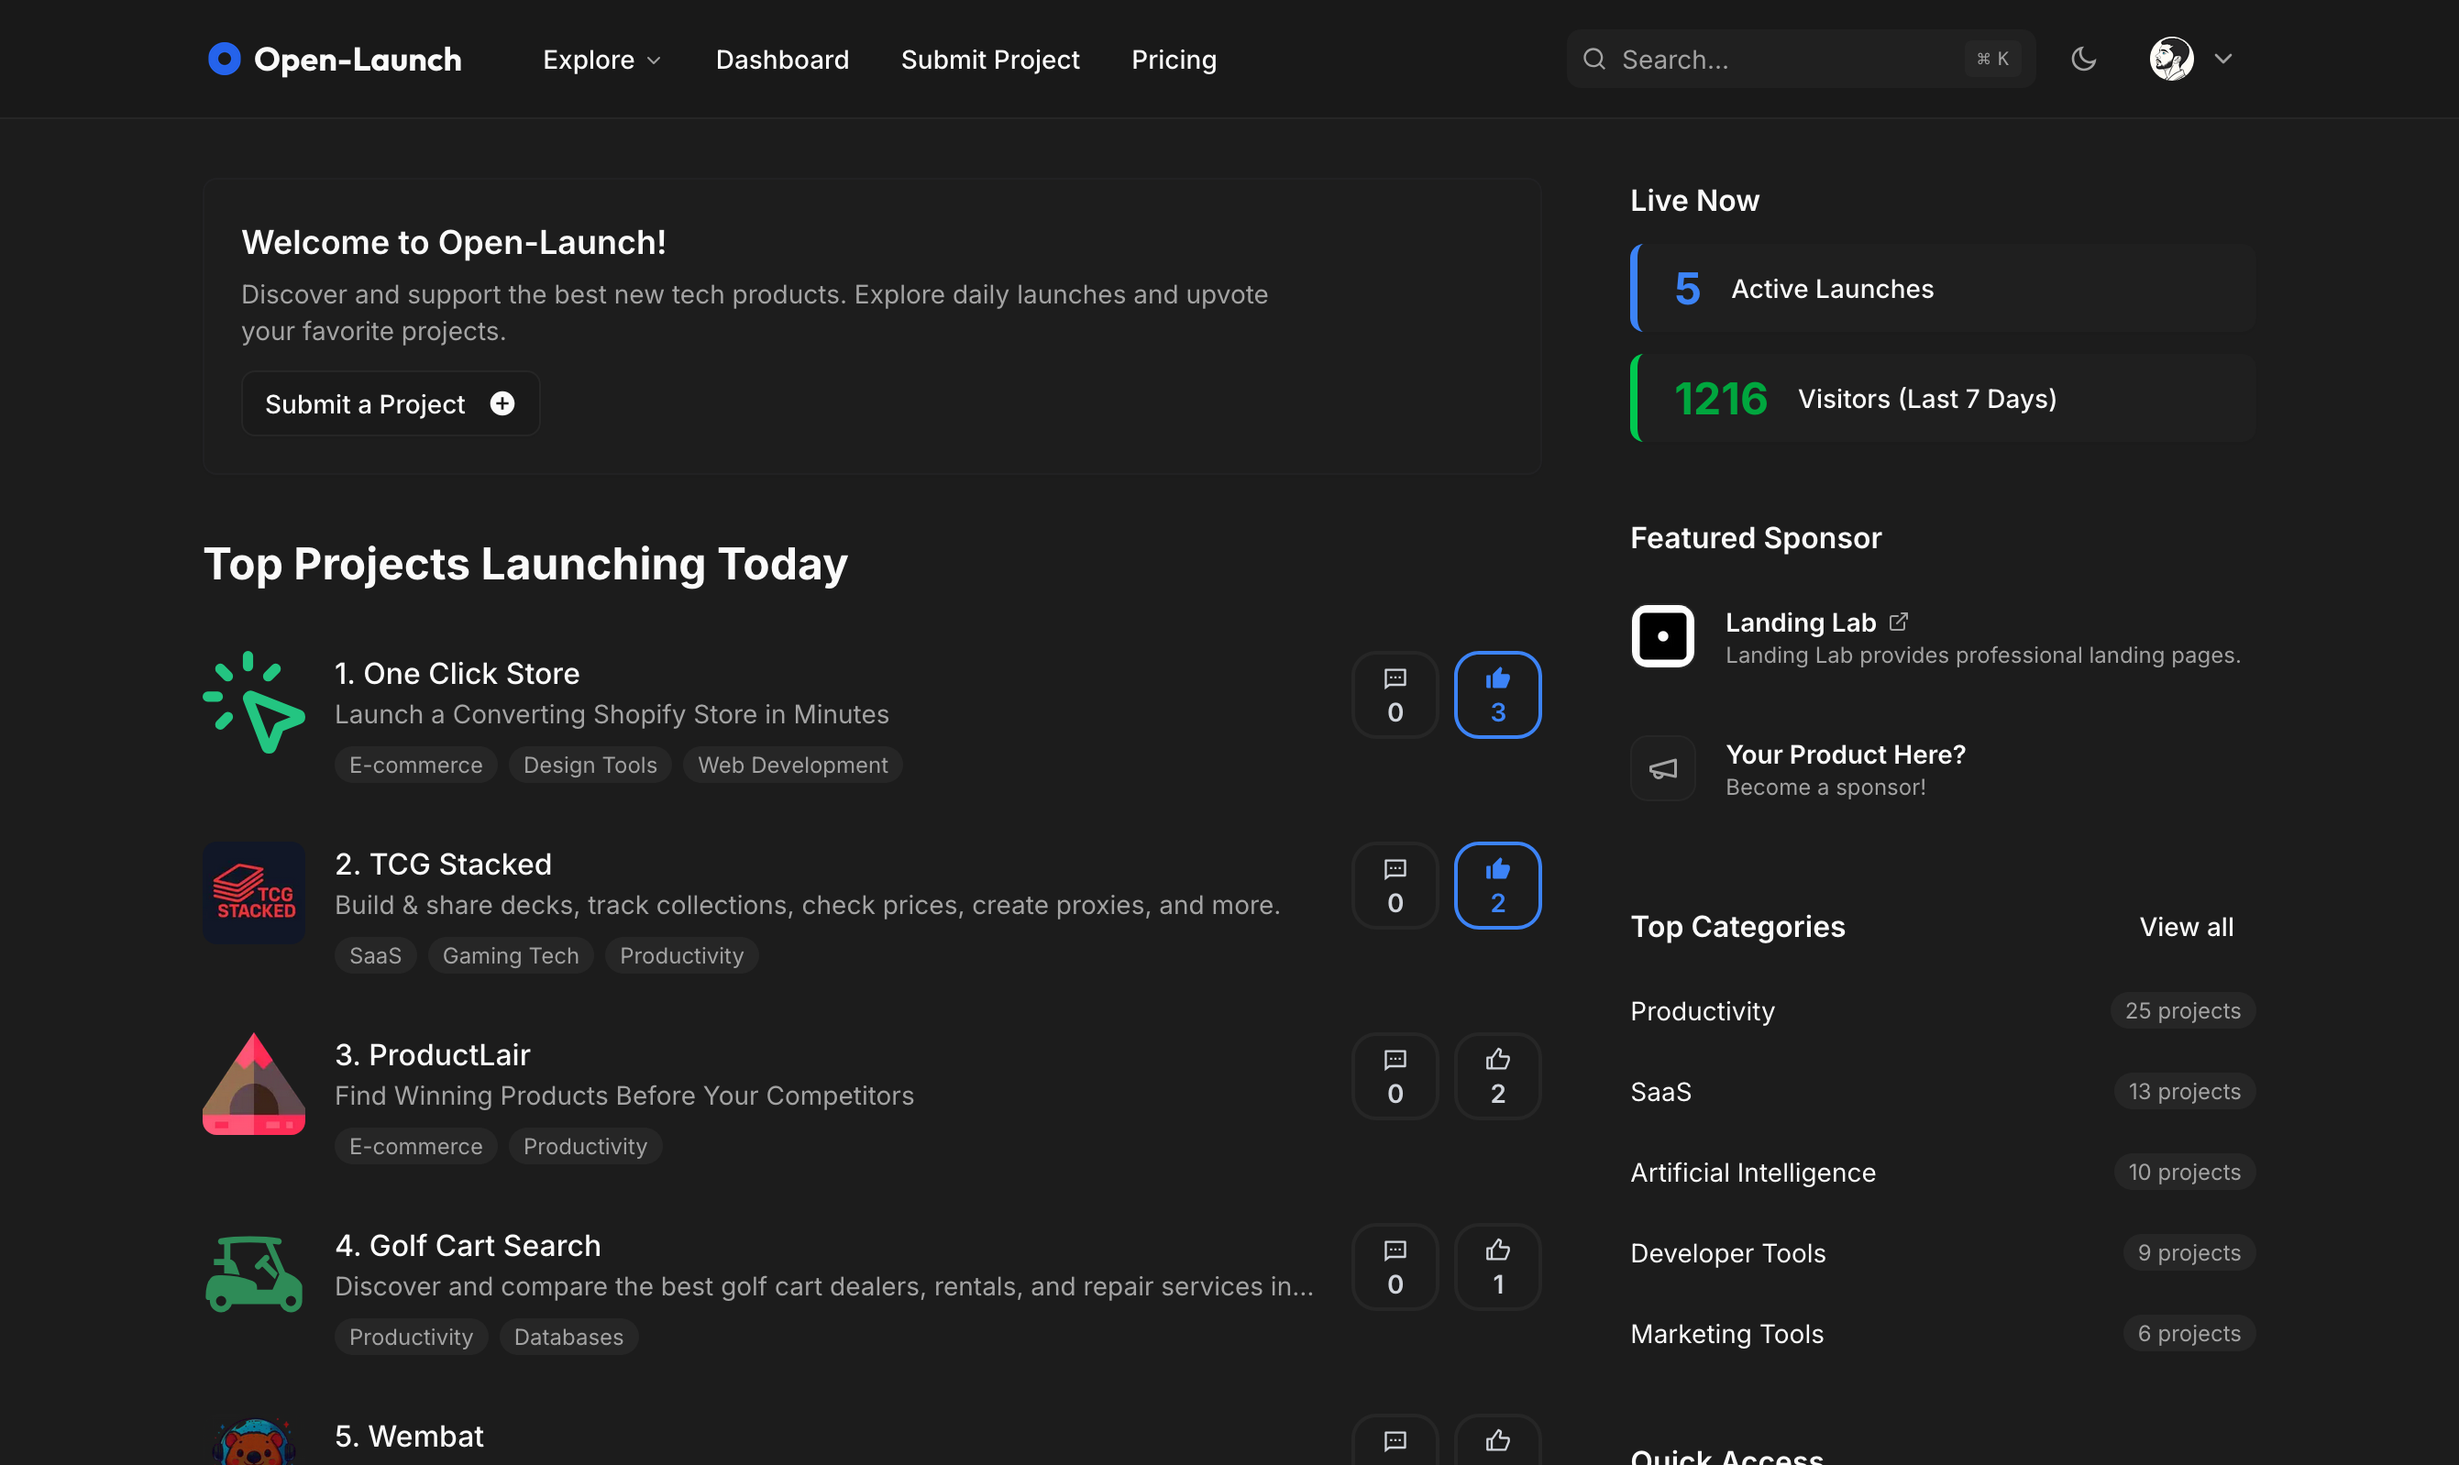Open Landing Lab external link icon
The width and height of the screenshot is (2459, 1465).
point(1898,622)
